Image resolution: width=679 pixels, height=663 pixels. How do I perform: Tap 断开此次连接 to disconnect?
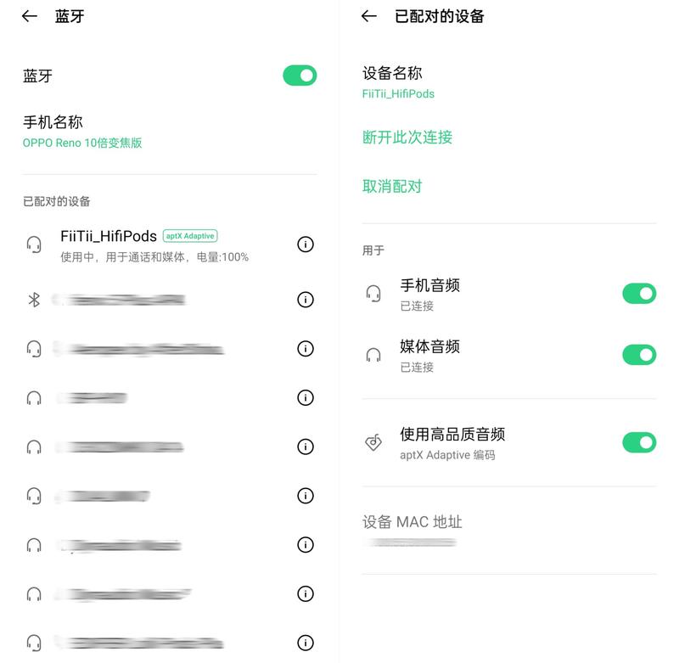click(407, 138)
